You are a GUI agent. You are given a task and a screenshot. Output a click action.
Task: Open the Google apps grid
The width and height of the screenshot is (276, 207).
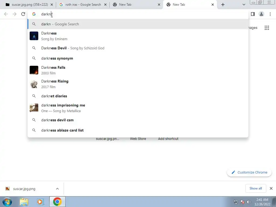pyautogui.click(x=267, y=28)
